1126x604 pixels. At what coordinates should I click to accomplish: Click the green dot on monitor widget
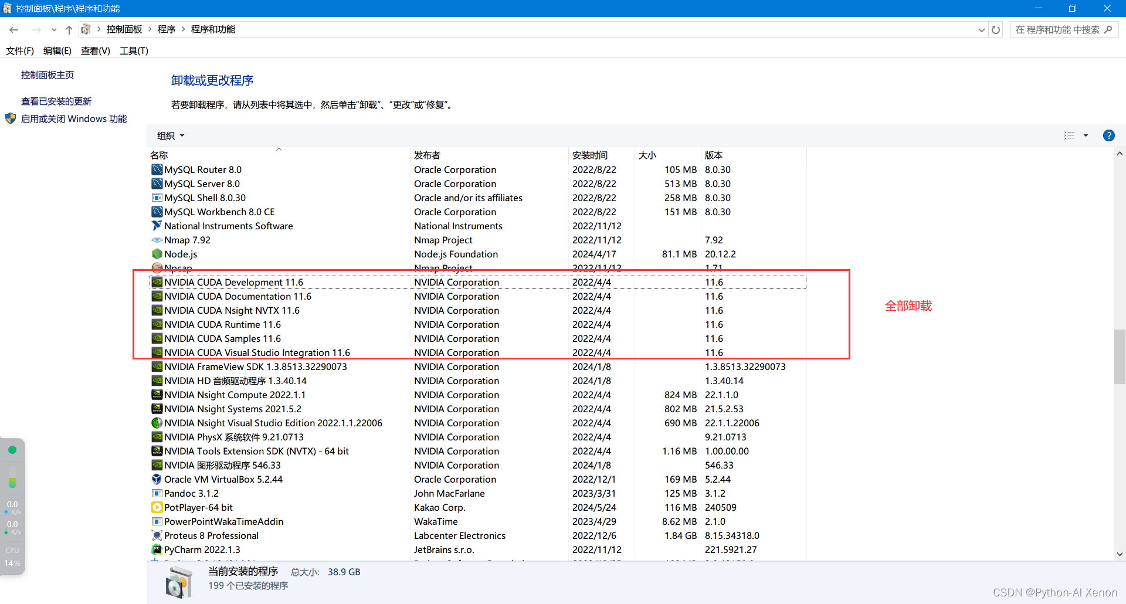coord(12,450)
